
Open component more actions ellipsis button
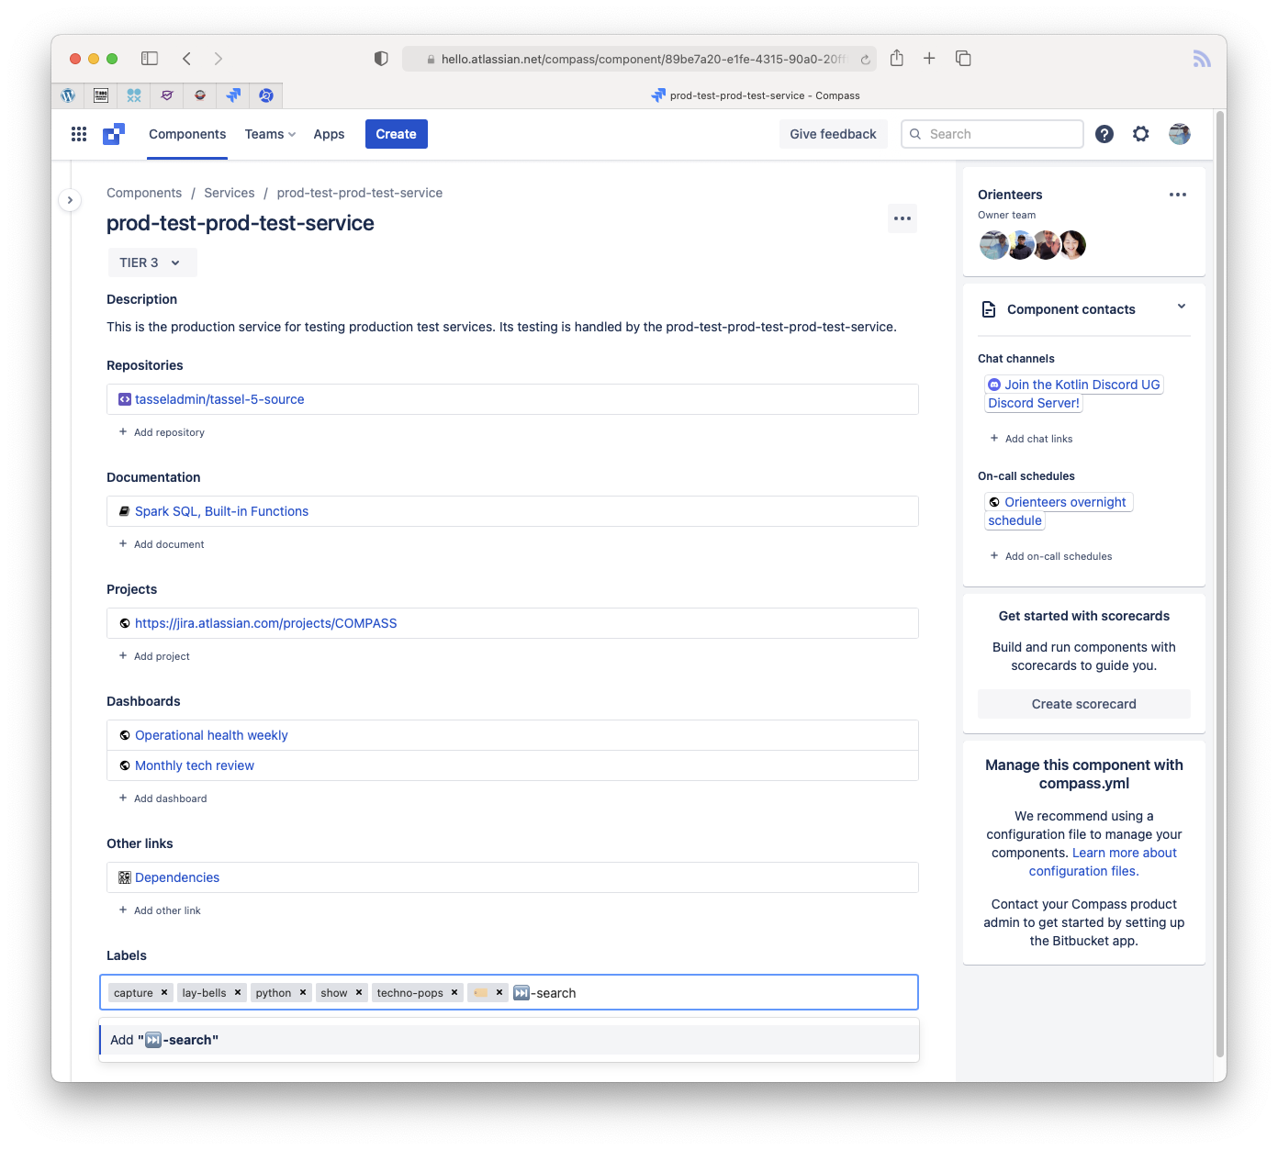click(902, 218)
